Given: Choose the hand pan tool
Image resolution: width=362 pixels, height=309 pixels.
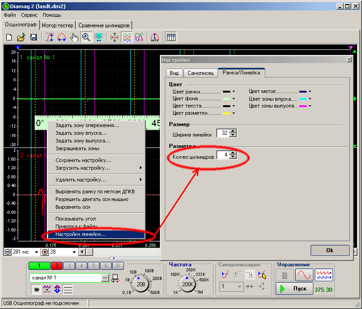Looking at the screenshot, I should (74, 37).
